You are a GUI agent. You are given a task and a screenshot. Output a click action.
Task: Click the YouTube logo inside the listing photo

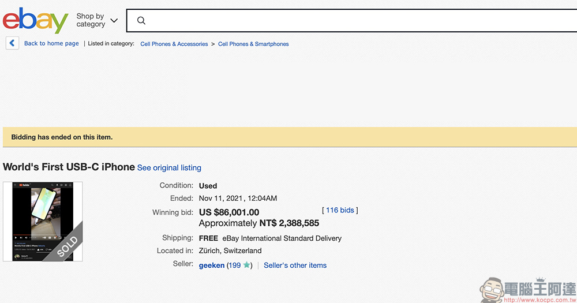[24, 186]
